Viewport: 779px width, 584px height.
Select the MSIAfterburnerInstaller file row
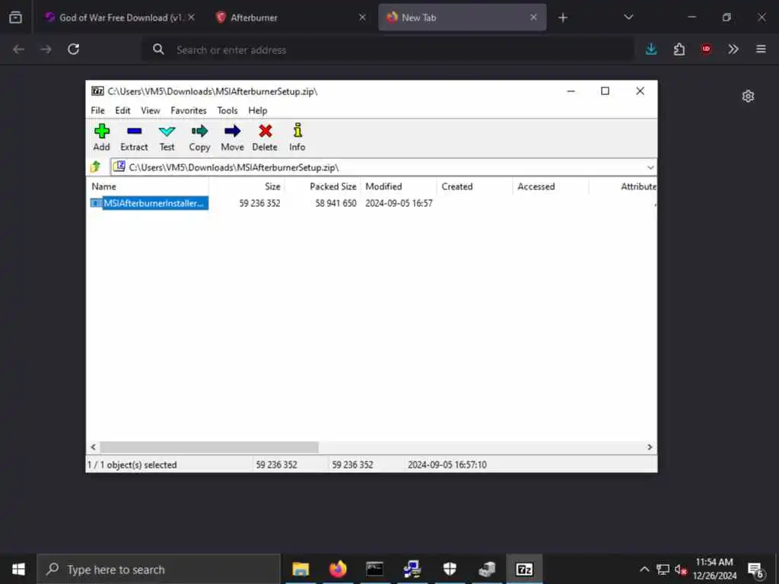[149, 203]
